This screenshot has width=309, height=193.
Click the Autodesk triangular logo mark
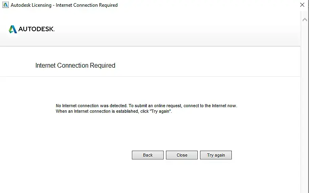[x=13, y=29]
